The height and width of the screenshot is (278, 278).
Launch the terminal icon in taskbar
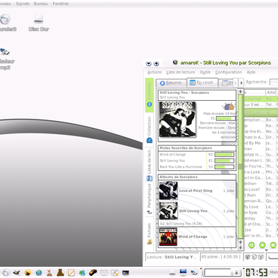(x=126, y=272)
